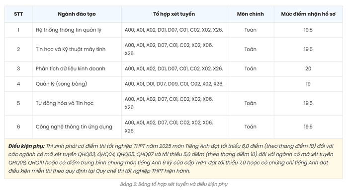Click the empty Môn chính cell in row 4

tap(251, 84)
